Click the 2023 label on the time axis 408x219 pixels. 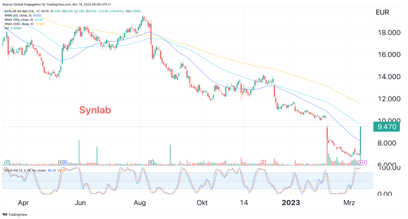(x=291, y=203)
